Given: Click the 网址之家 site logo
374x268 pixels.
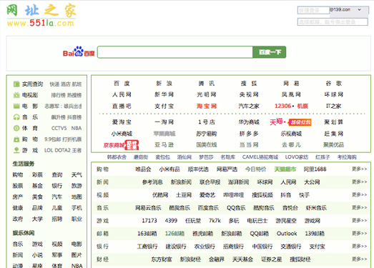Looking at the screenshot, I should click(x=41, y=15).
